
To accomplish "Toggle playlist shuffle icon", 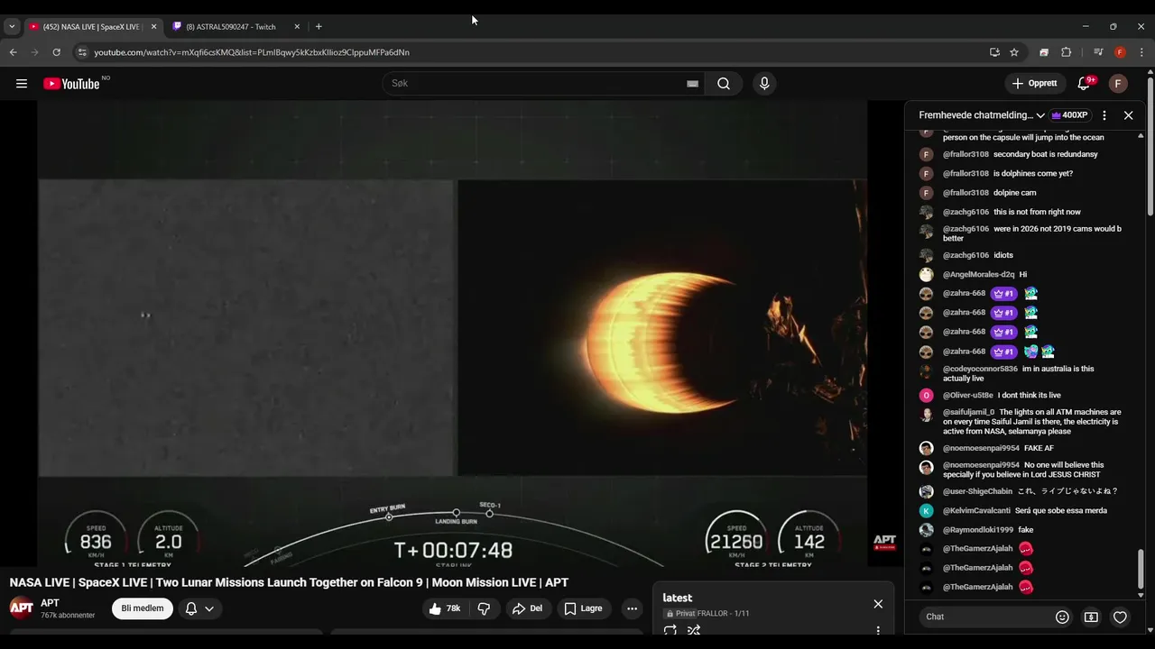I will 694,630.
